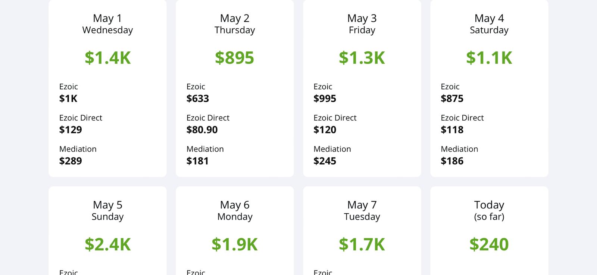Open the May 5 Sunday card
597x275 pixels.
[107, 210]
